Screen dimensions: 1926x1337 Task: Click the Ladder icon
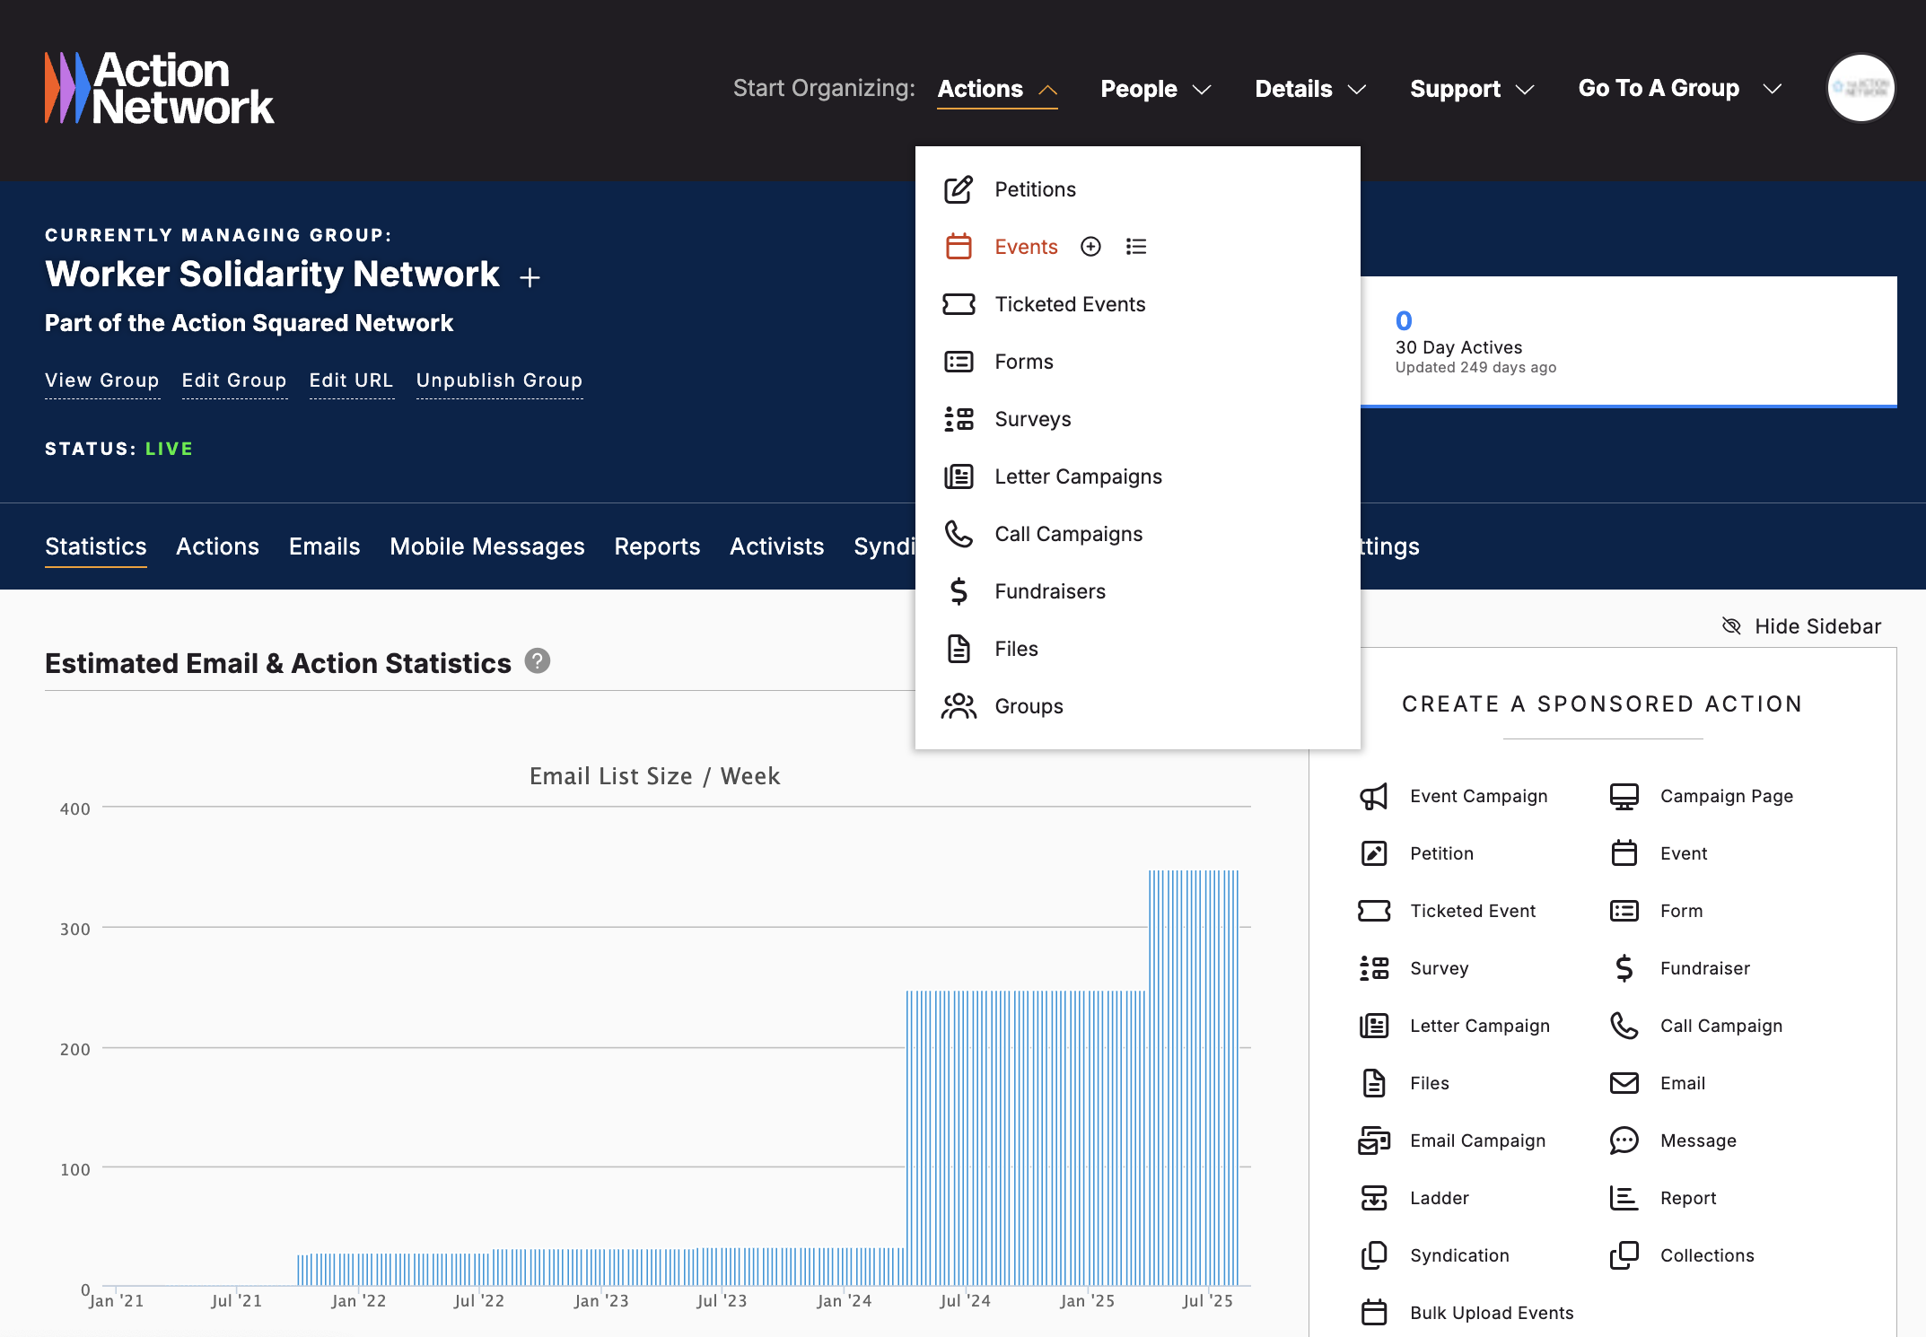[x=1373, y=1198]
